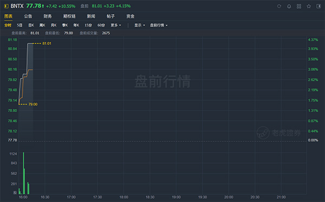Open the 显示 display dropdown
Screen dimensions: 325x202
140,25
